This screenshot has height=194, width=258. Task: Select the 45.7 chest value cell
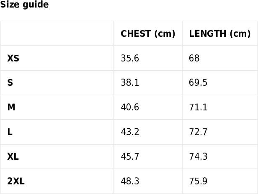[x=148, y=156]
